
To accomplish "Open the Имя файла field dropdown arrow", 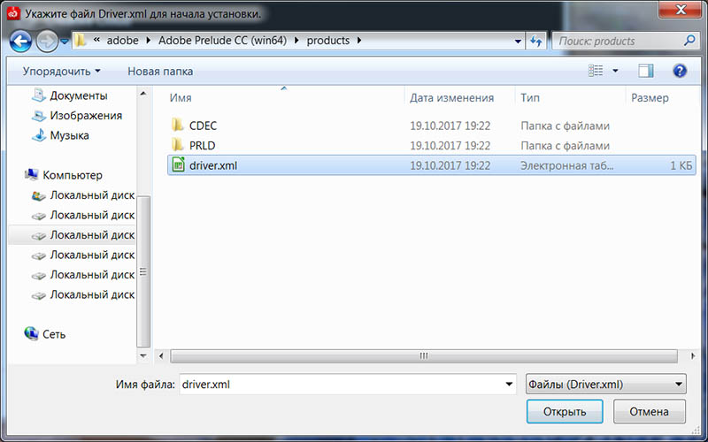I will pyautogui.click(x=509, y=385).
